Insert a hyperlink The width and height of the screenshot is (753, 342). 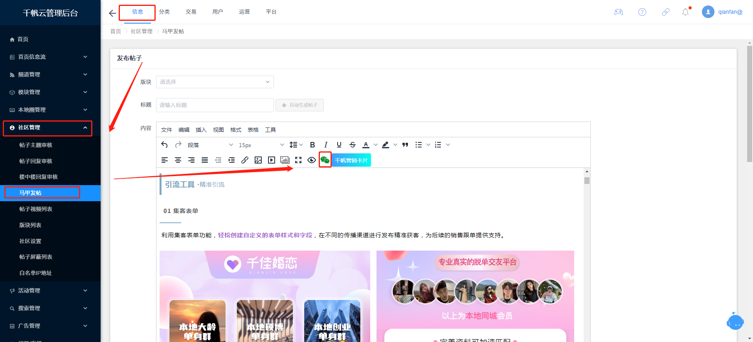tap(245, 160)
